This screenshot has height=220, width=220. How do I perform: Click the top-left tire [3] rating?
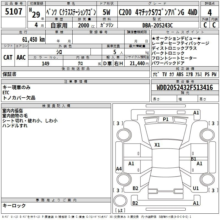click(x=118, y=123)
